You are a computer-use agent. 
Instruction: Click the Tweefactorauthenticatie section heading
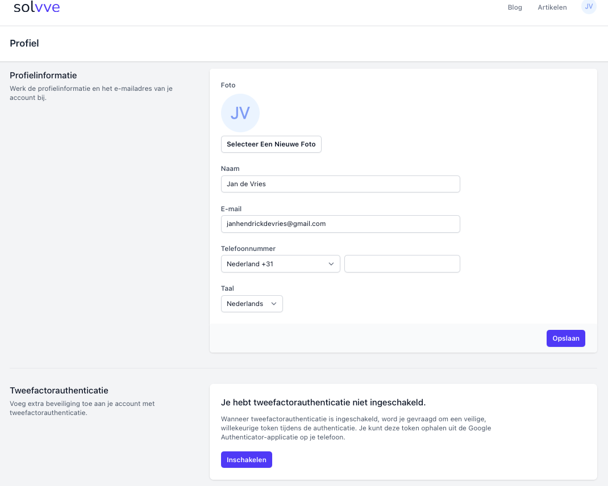coord(59,391)
